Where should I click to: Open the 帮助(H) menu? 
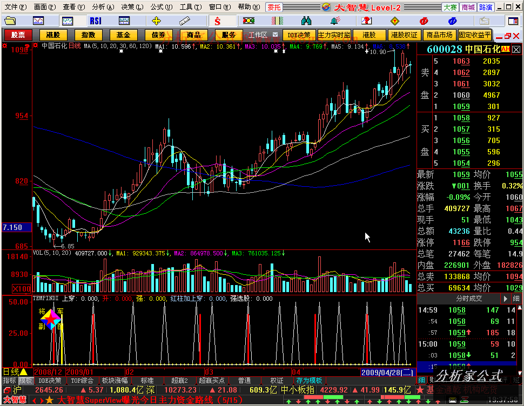[248, 7]
